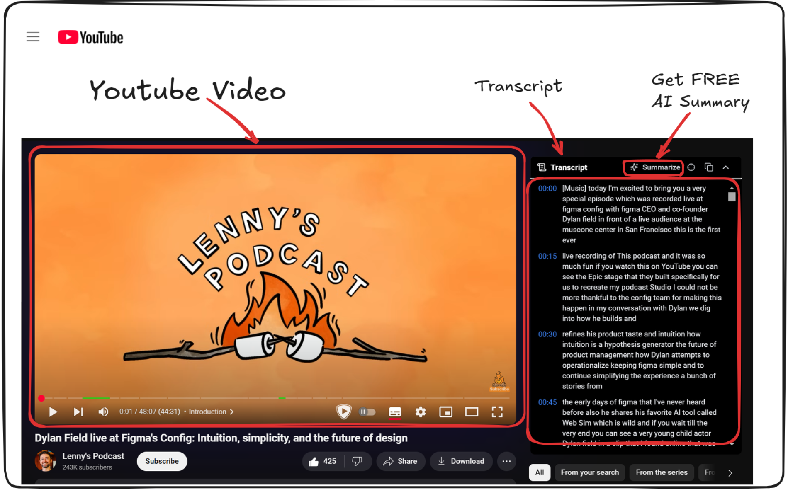Screen dimensions: 788x489
Task: Click the jump-to-current-time target icon
Action: pyautogui.click(x=691, y=167)
